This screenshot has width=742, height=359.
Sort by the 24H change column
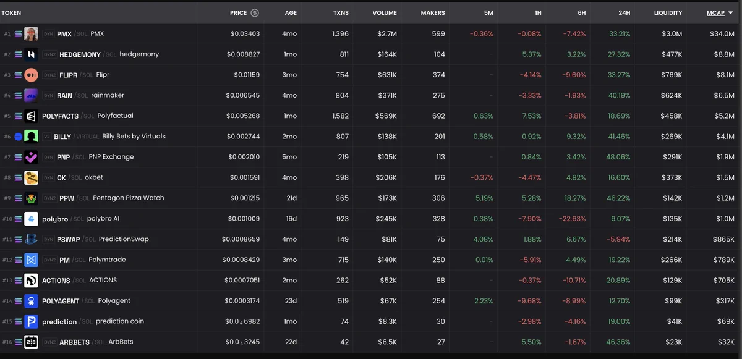(625, 13)
